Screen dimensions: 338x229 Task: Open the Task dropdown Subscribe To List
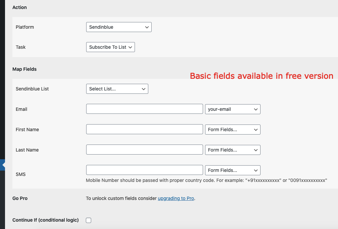coord(110,47)
